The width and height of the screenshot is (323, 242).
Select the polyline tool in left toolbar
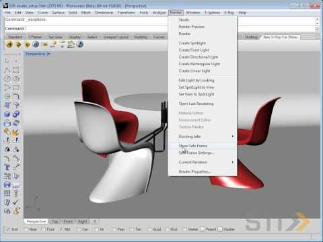tap(7, 70)
